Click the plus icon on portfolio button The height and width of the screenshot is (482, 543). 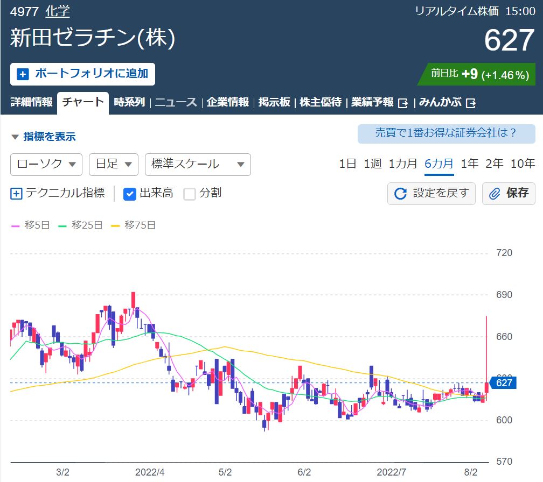coord(23,74)
